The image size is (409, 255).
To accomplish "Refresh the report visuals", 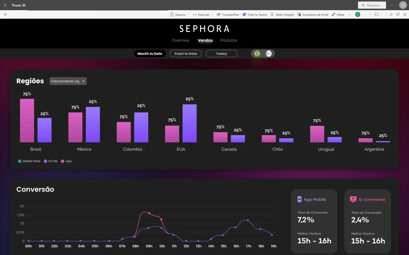I will (391, 14).
